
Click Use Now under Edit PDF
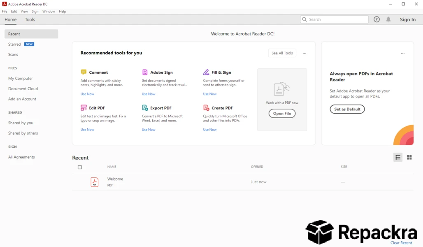point(87,130)
